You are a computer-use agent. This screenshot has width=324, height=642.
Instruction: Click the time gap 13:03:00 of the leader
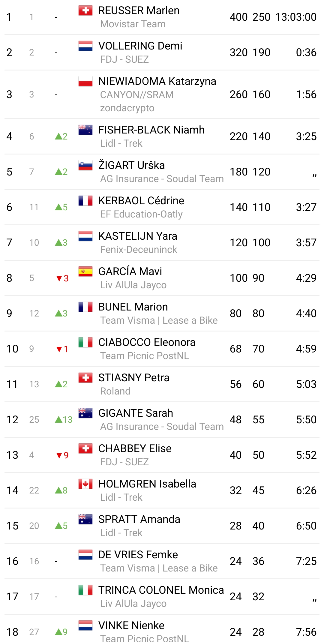296,17
